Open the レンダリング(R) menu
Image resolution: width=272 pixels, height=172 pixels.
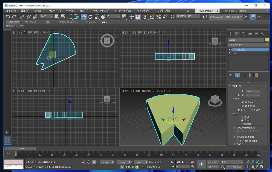pos(165,11)
